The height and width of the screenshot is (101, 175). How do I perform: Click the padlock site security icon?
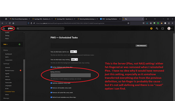coord(31,23)
